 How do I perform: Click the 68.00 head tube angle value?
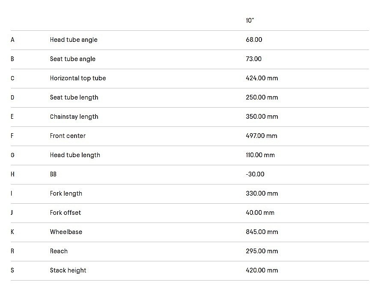[x=254, y=40]
